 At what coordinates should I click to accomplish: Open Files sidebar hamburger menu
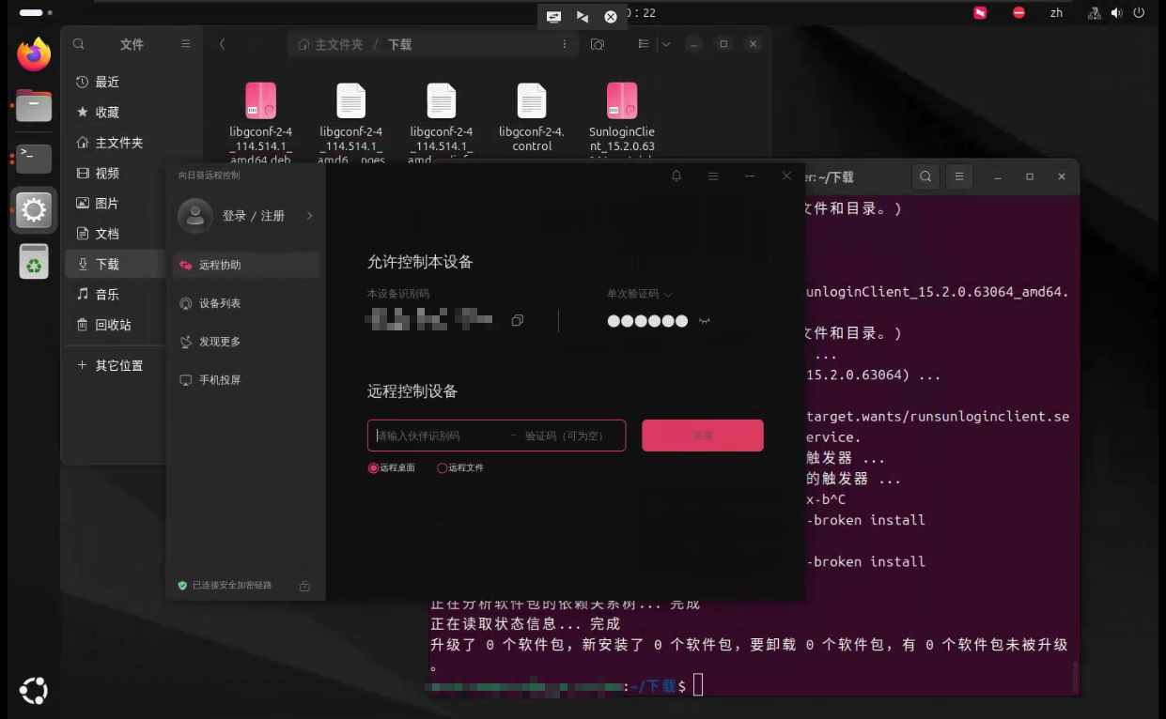coord(186,44)
